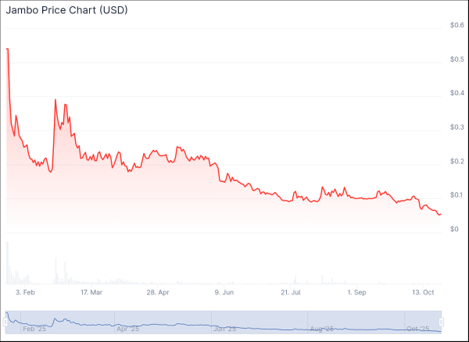Click Jun '25 in the range navigator

tap(224, 330)
